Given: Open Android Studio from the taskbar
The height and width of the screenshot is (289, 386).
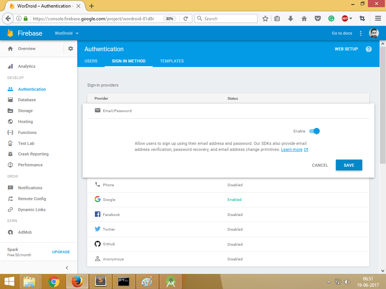Looking at the screenshot, I should pos(170,281).
